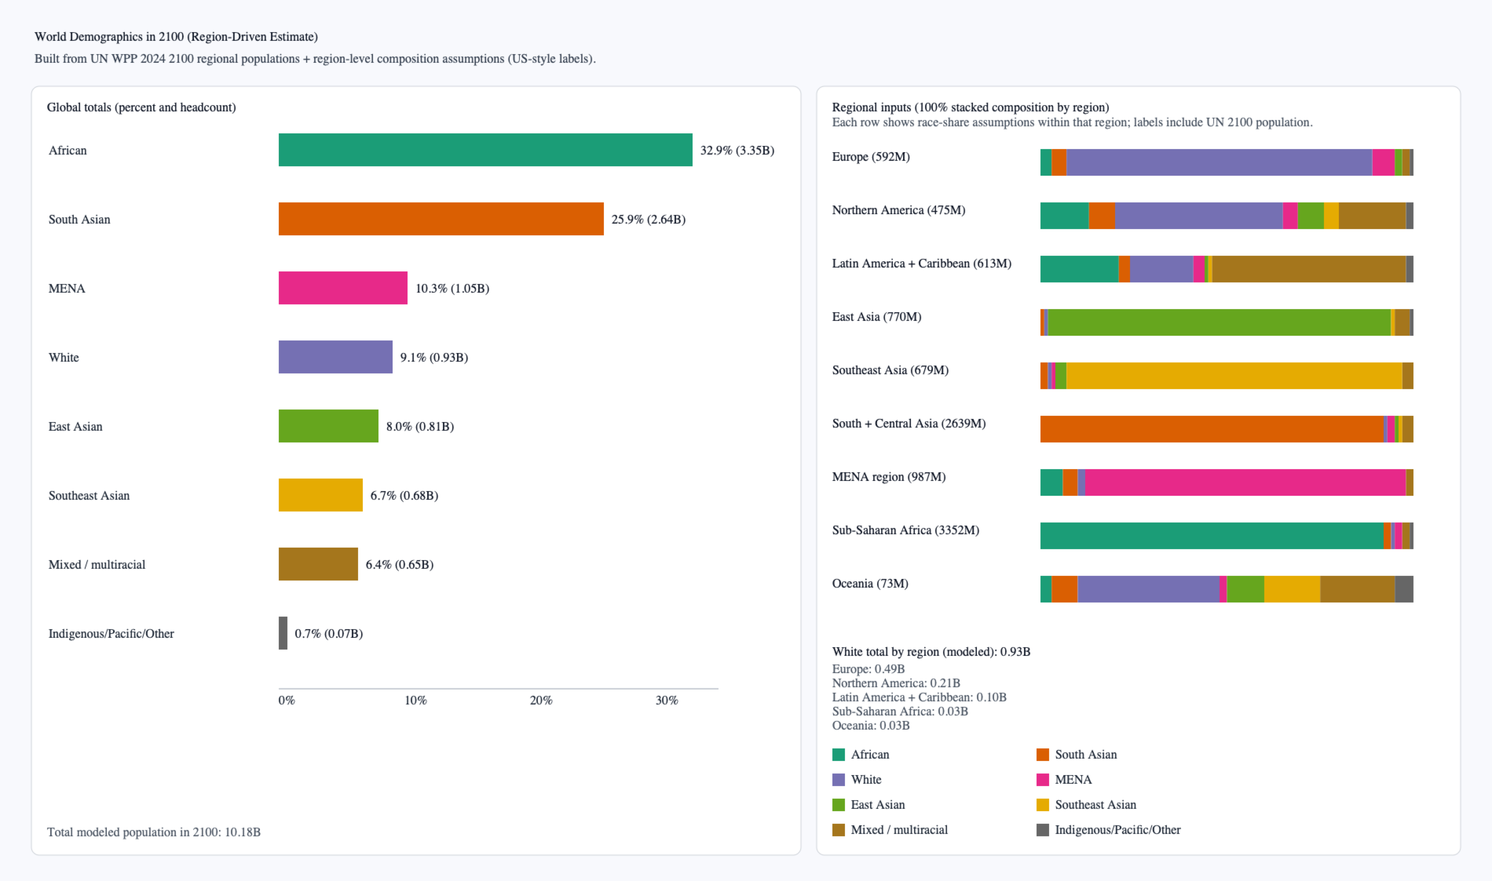Viewport: 1492px width, 881px height.
Task: Click the South Asian global total bar
Action: click(441, 218)
